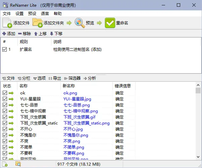Click the ReNamer app icon in title bar

tap(6, 5)
